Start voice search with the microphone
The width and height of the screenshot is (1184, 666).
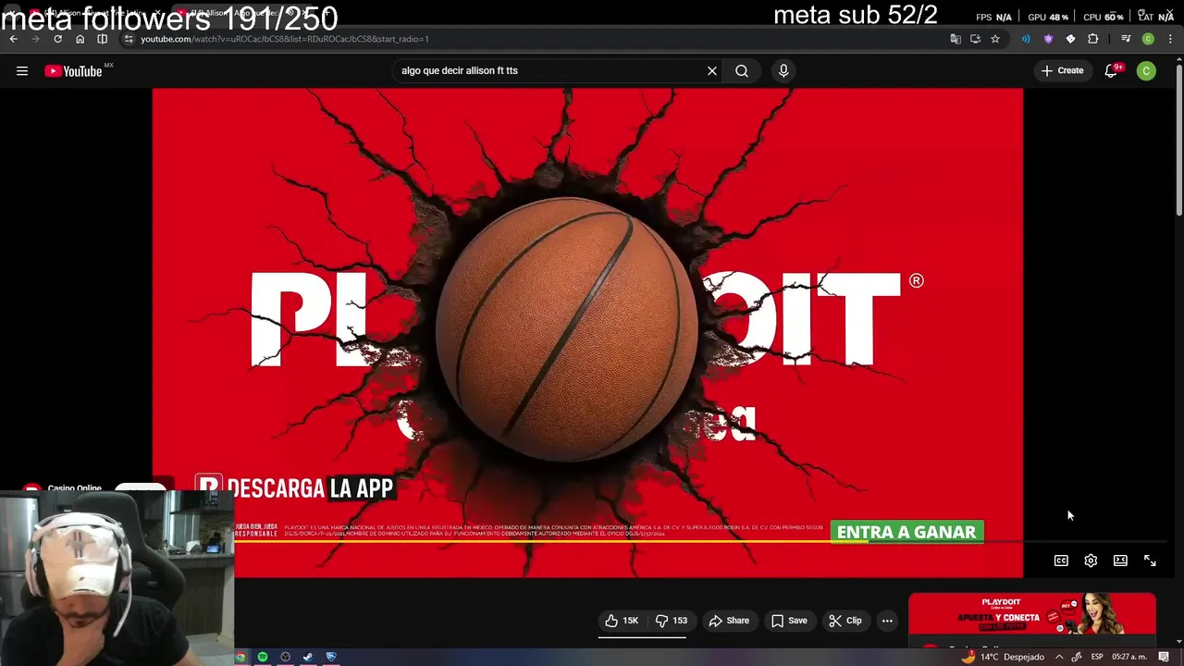783,70
